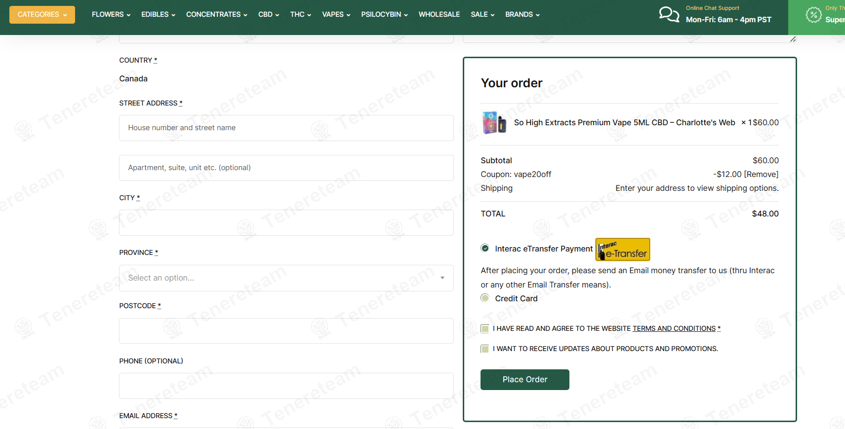Open the Wholesale menu item
The height and width of the screenshot is (429, 845).
point(439,15)
